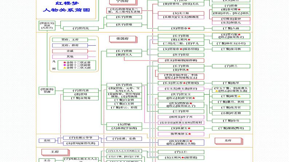Click the (丫鬟)林红玉(小红) box
The height and width of the screenshot is (162, 289).
pos(231,43)
